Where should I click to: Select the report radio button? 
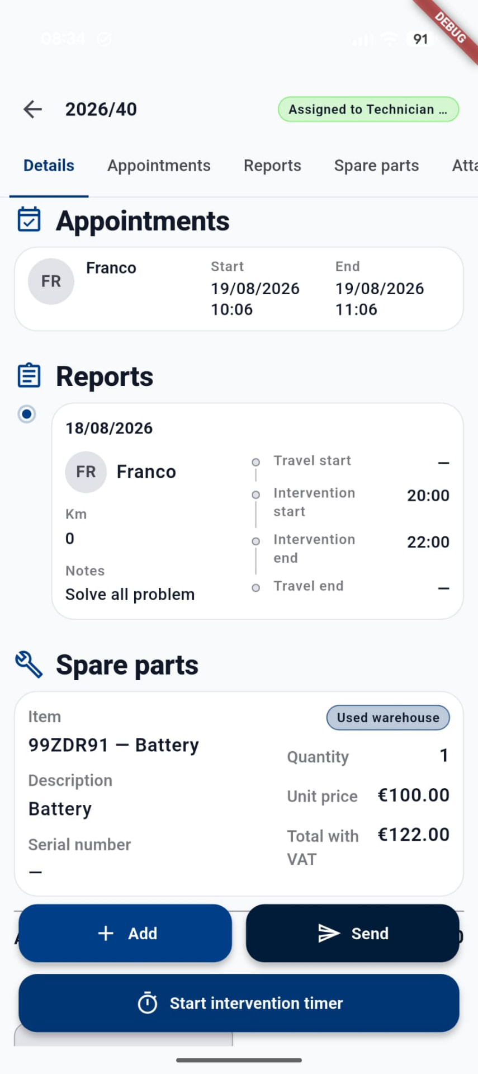tap(27, 414)
